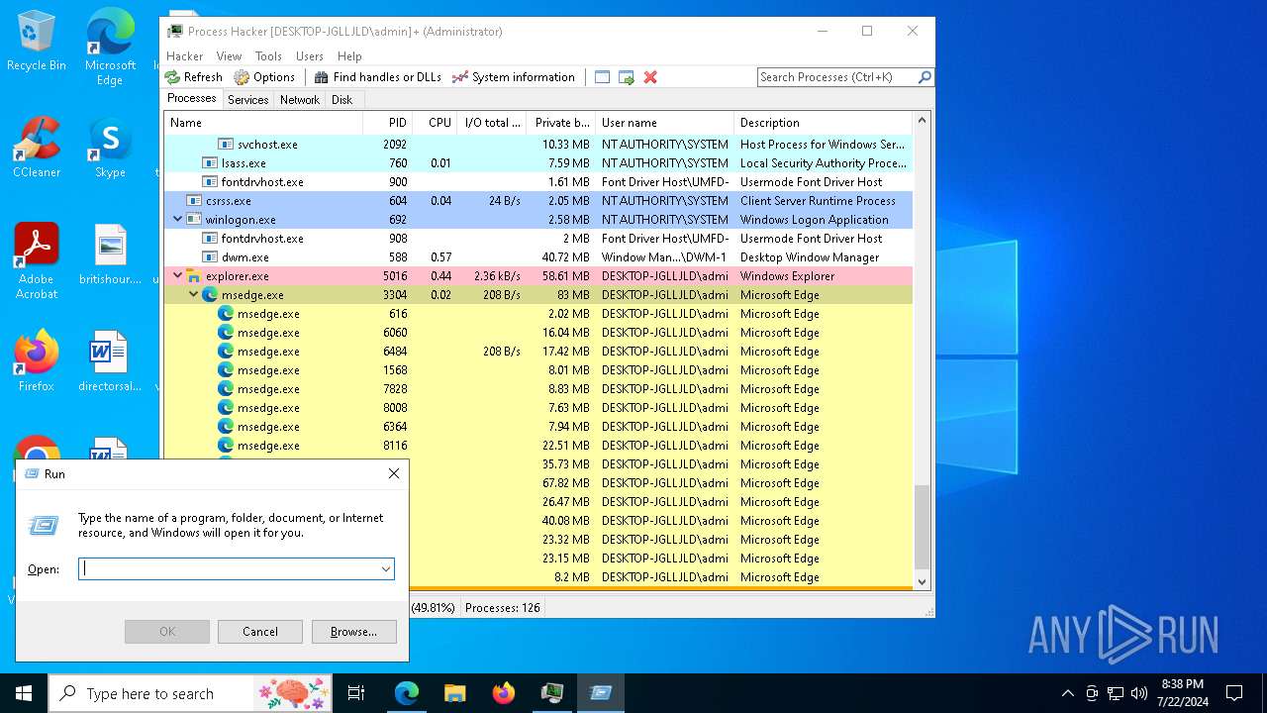Collapse the winlogon.exe tree node
The width and height of the screenshot is (1267, 713).
point(177,220)
